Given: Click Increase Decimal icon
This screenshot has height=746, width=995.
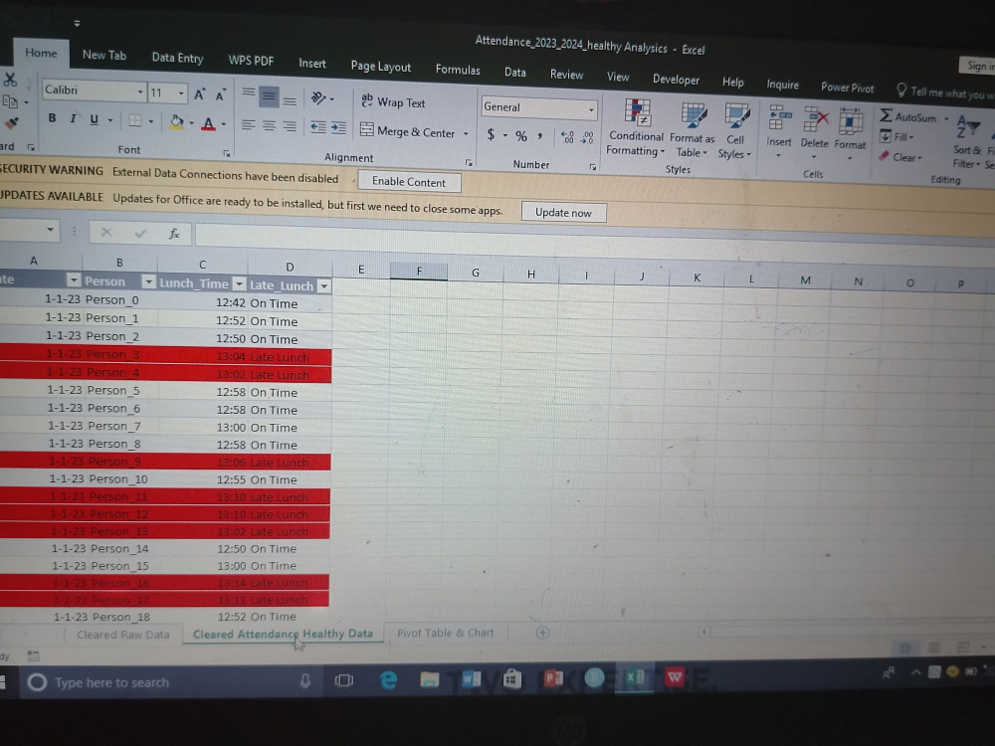Looking at the screenshot, I should pos(567,137).
